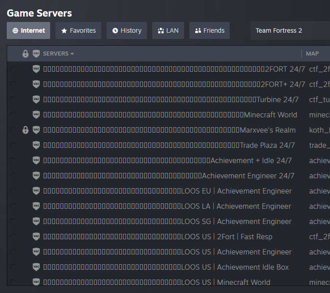Select the Trade Plaza 24/7 server name
This screenshot has height=293, width=330.
point(169,145)
